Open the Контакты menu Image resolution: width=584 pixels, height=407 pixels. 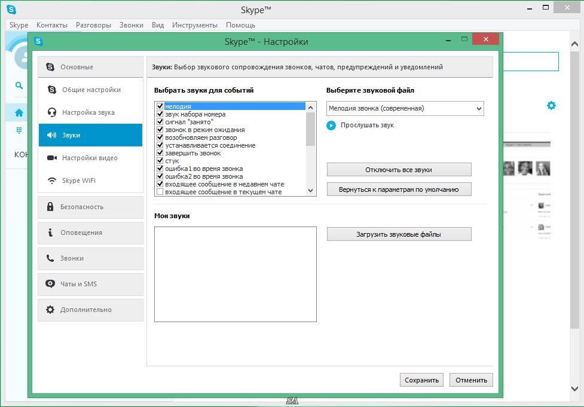pyautogui.click(x=52, y=25)
